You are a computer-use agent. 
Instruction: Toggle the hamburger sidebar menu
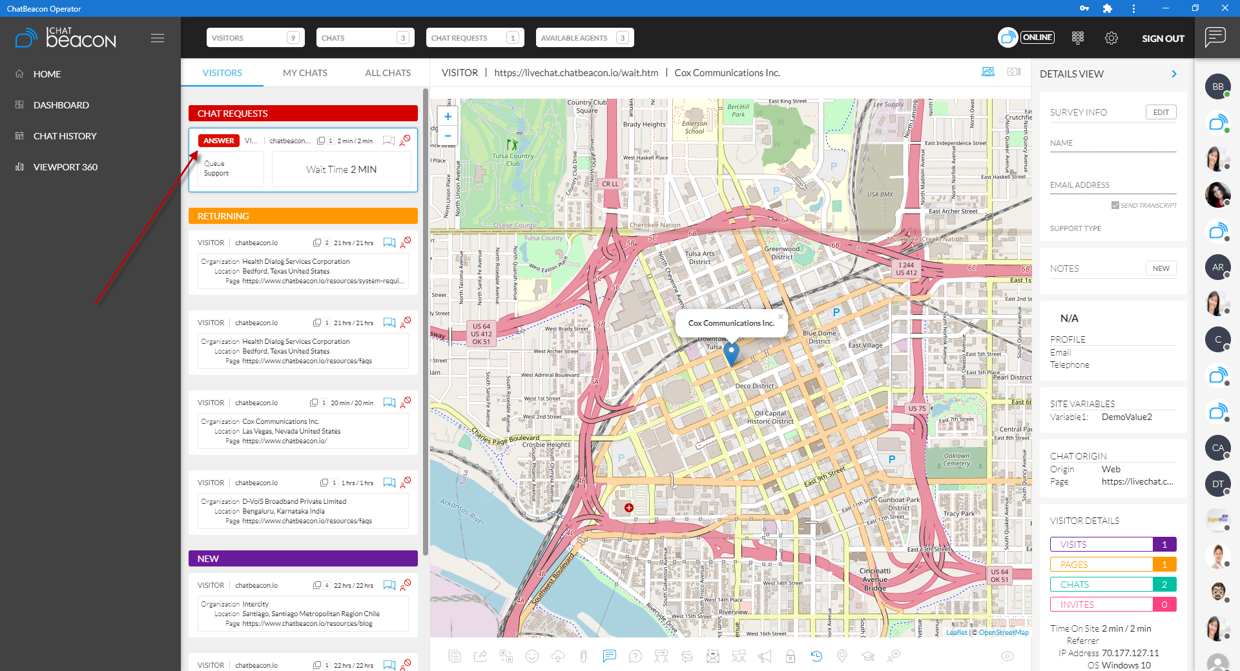pos(158,38)
